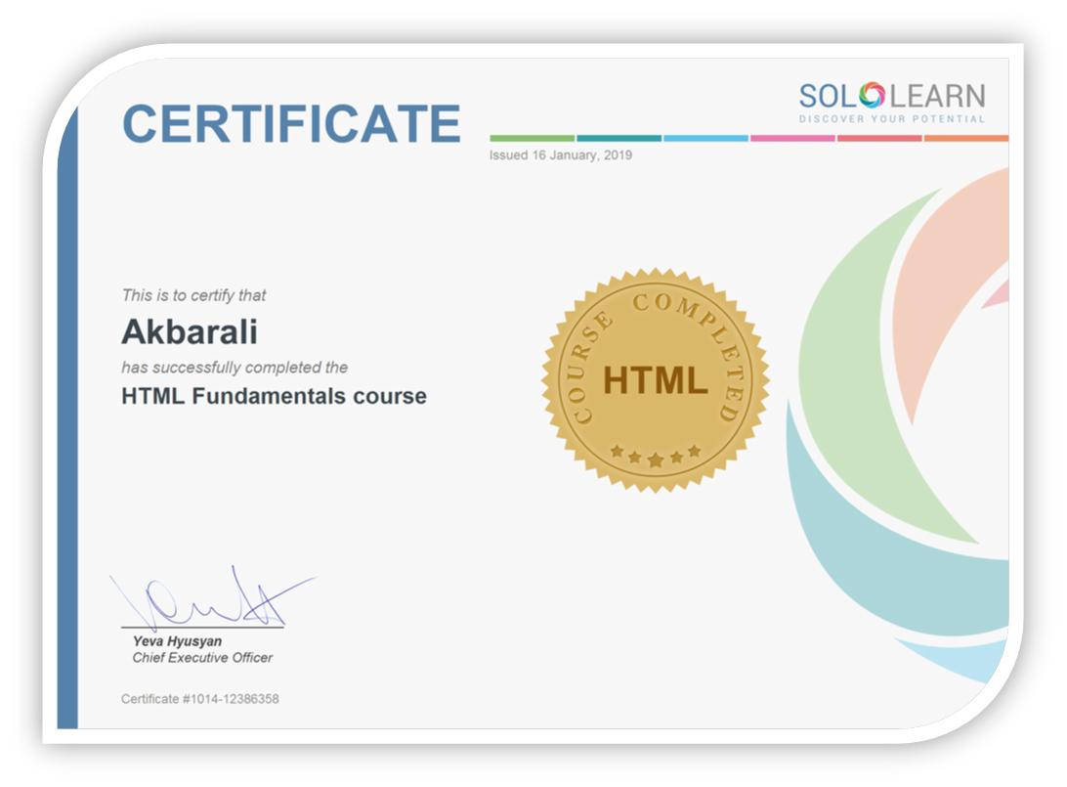The width and height of the screenshot is (1067, 787).
Task: Click the Certificate #1014-12386358 number
Action: 200,699
